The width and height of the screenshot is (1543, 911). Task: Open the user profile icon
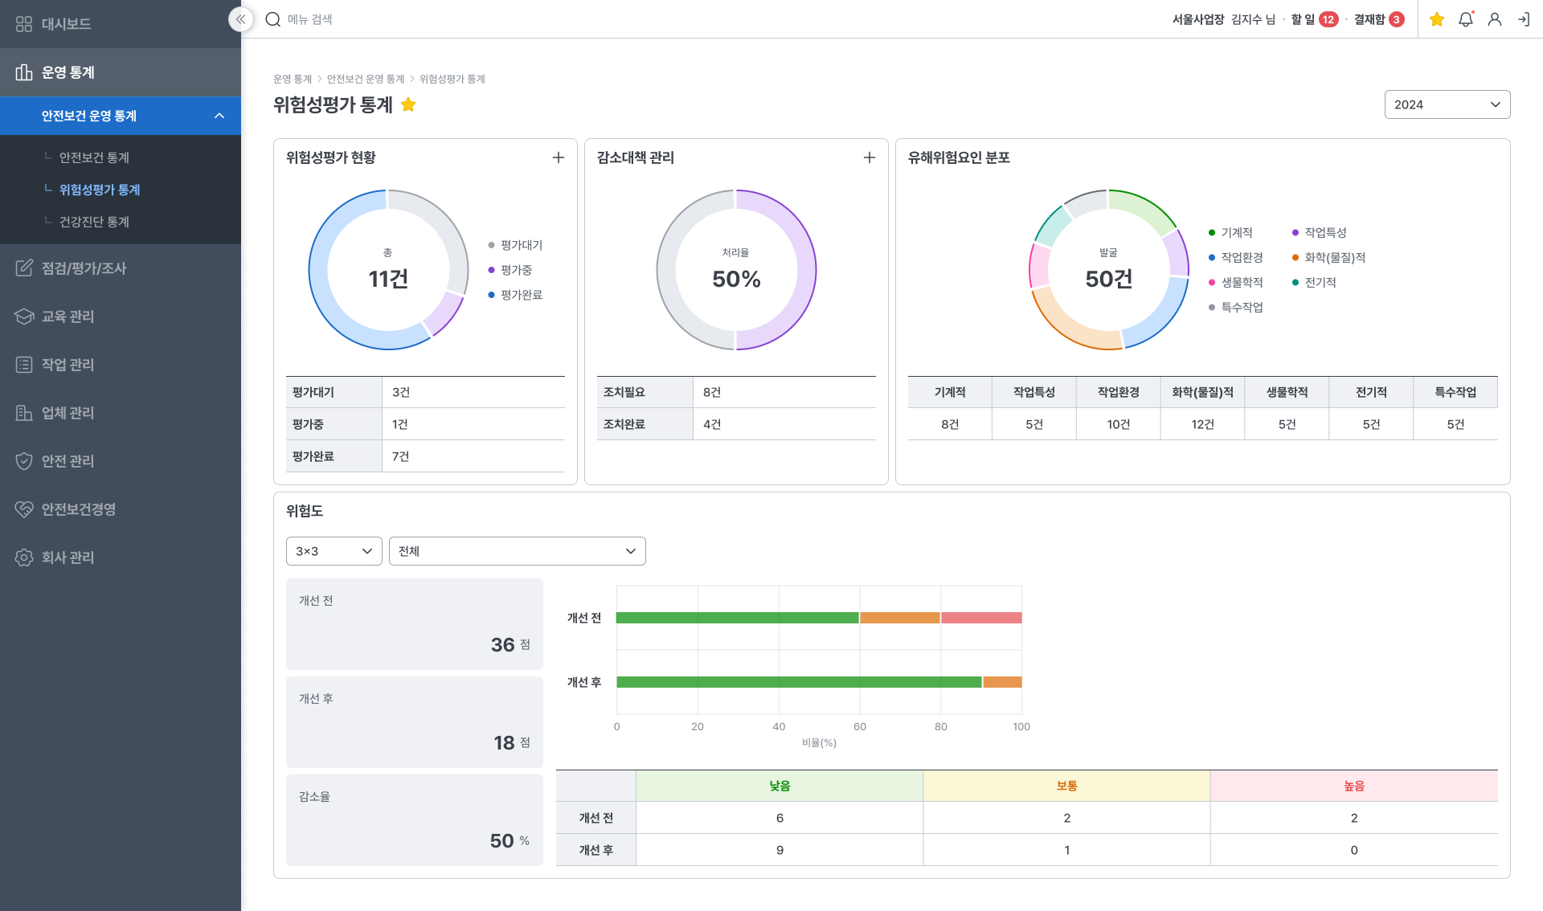[1495, 19]
